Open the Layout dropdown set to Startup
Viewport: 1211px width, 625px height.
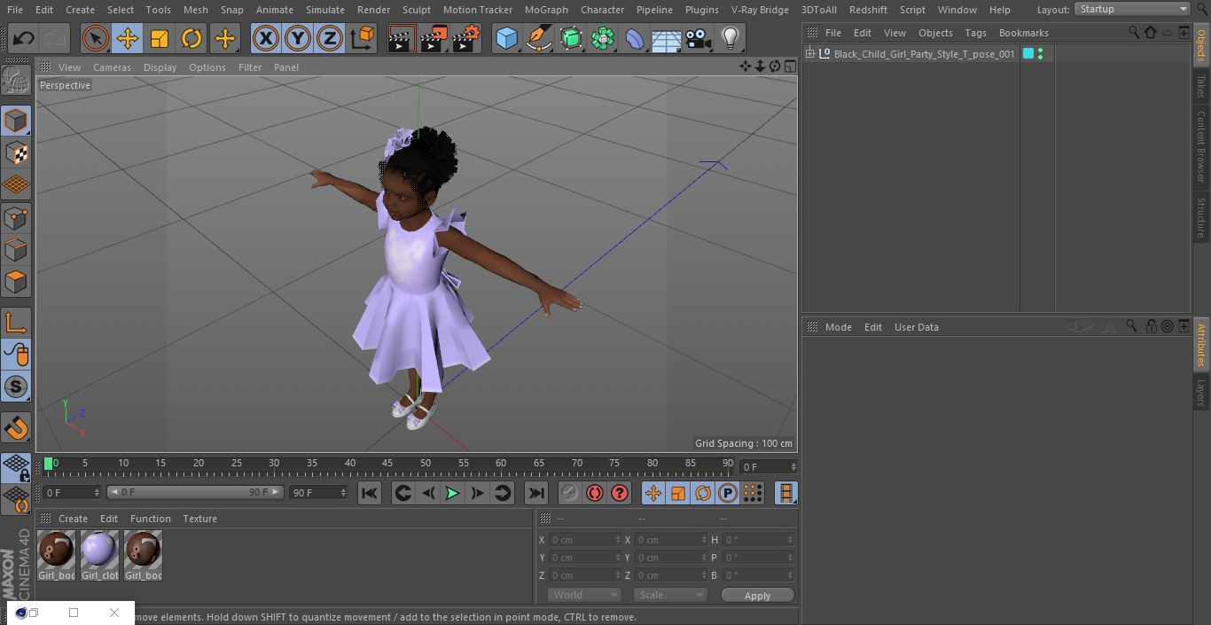[x=1133, y=9]
